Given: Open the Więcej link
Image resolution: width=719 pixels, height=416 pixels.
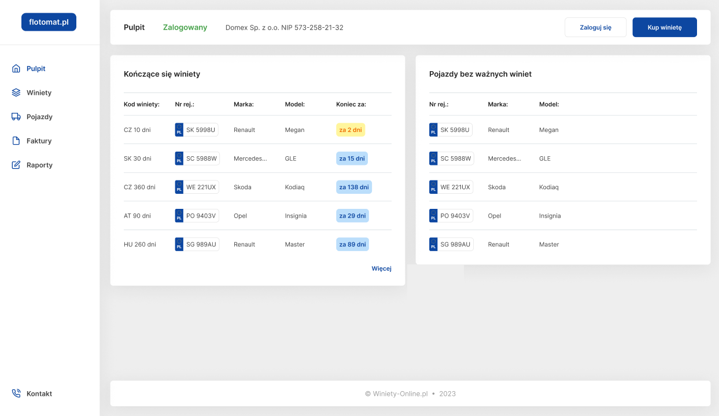Looking at the screenshot, I should point(381,268).
